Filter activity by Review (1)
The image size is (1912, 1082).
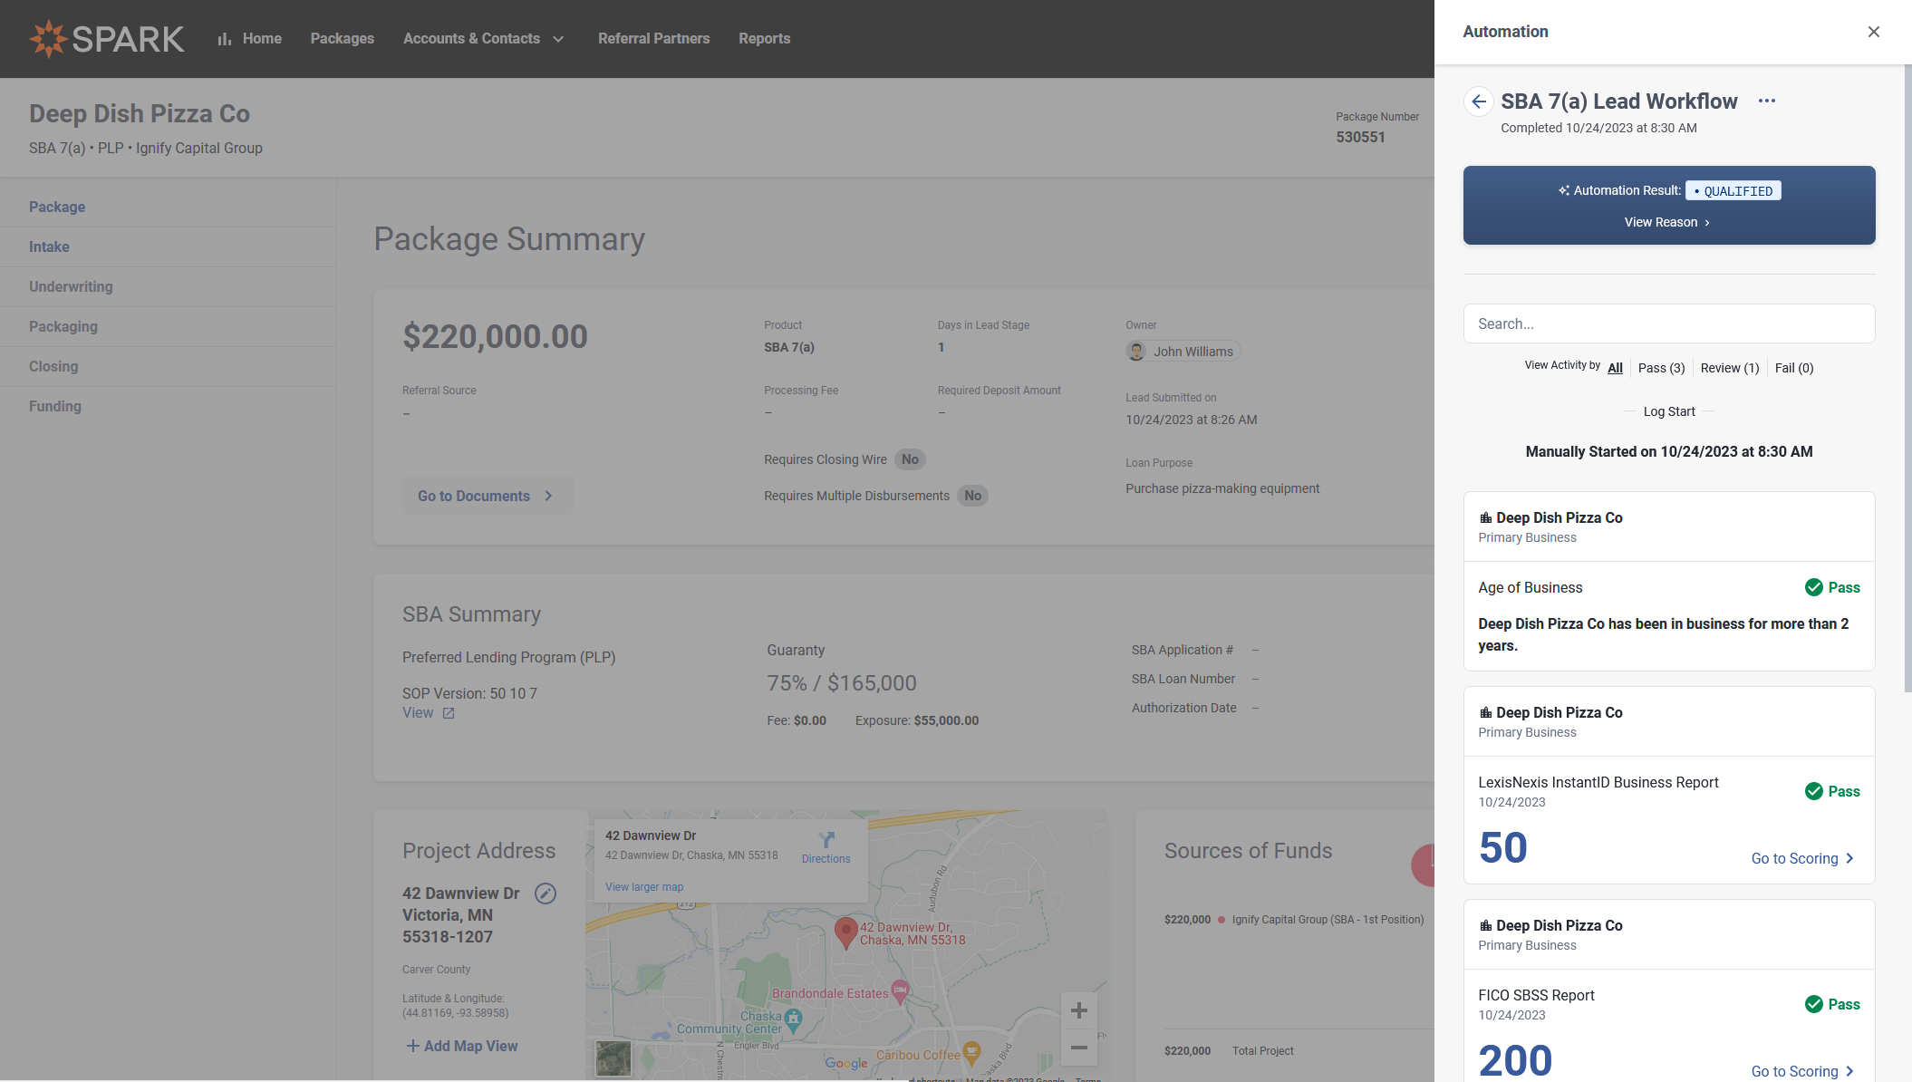tap(1729, 368)
